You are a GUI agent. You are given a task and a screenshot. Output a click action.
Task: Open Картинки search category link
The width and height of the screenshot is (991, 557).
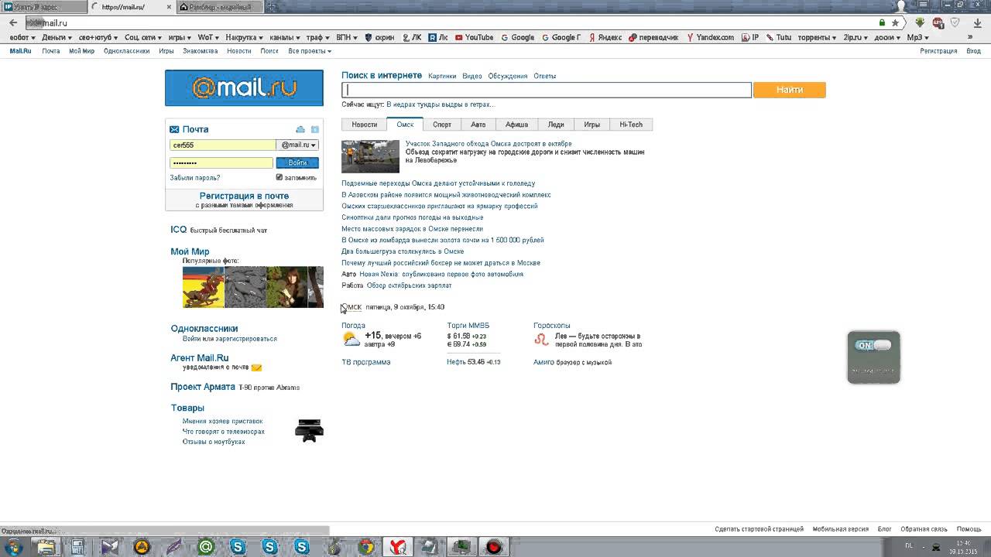tap(442, 76)
